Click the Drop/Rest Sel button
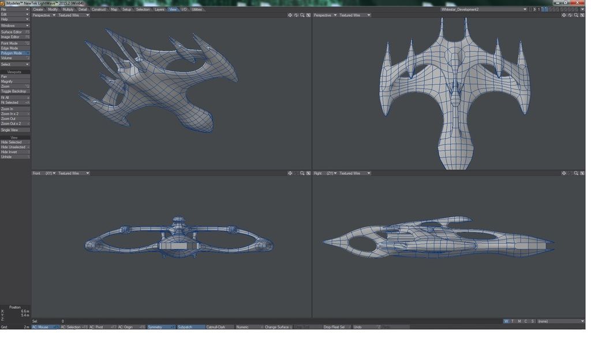The height and width of the screenshot is (343, 591). click(337, 327)
